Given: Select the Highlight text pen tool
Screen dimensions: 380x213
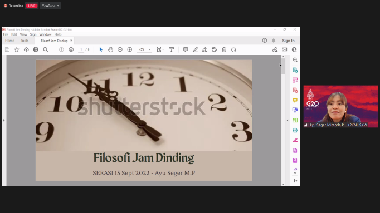Looking at the screenshot, I should coord(195,49).
